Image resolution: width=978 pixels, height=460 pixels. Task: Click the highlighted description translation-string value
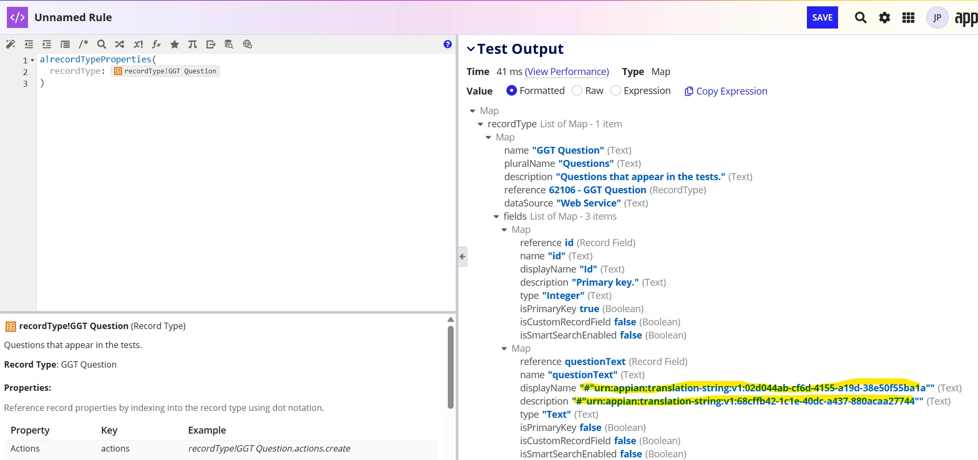click(x=748, y=401)
